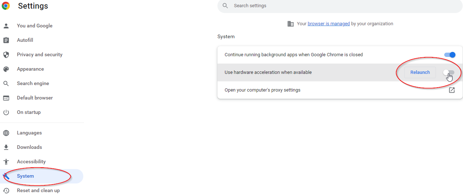Click the Search engine magnifier icon
This screenshot has width=463, height=195.
[x=6, y=84]
